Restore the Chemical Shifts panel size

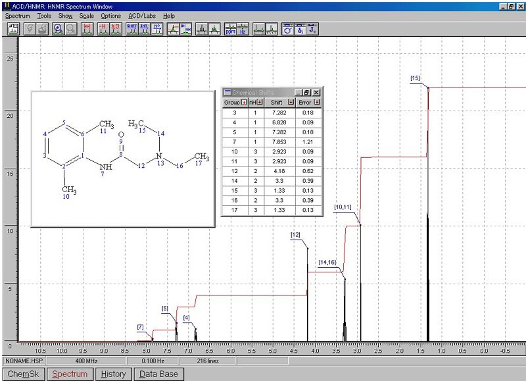[x=306, y=92]
